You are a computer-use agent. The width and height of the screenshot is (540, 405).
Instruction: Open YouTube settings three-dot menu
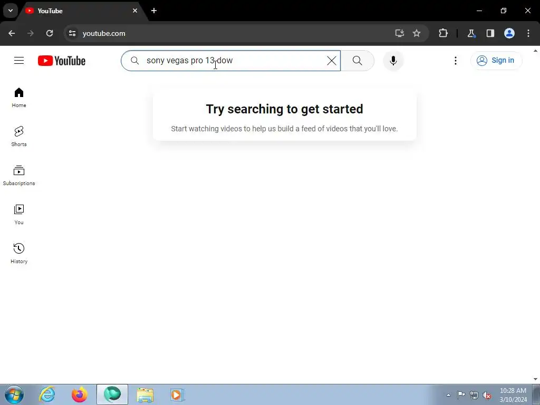pyautogui.click(x=455, y=61)
